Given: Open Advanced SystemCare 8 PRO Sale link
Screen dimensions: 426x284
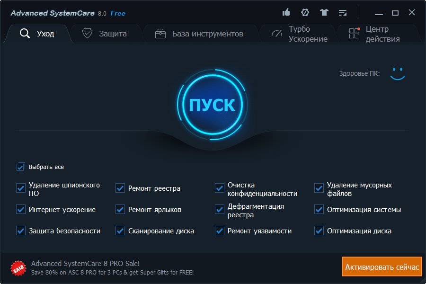Looking at the screenshot, I should click(85, 263).
